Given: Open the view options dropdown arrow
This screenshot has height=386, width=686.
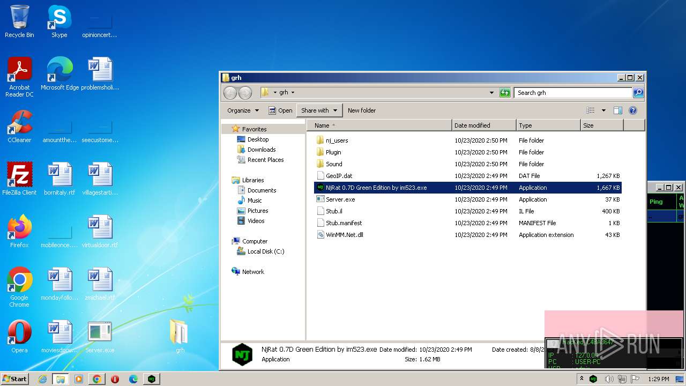Looking at the screenshot, I should 603,110.
